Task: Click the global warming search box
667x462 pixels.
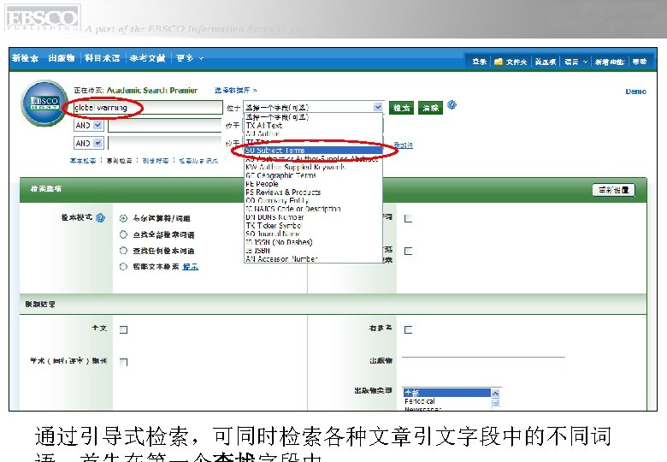Action: point(148,108)
